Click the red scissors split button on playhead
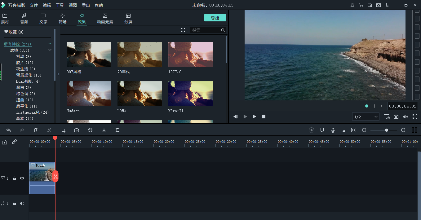Screen dimensions: 421x220 [x=55, y=176]
